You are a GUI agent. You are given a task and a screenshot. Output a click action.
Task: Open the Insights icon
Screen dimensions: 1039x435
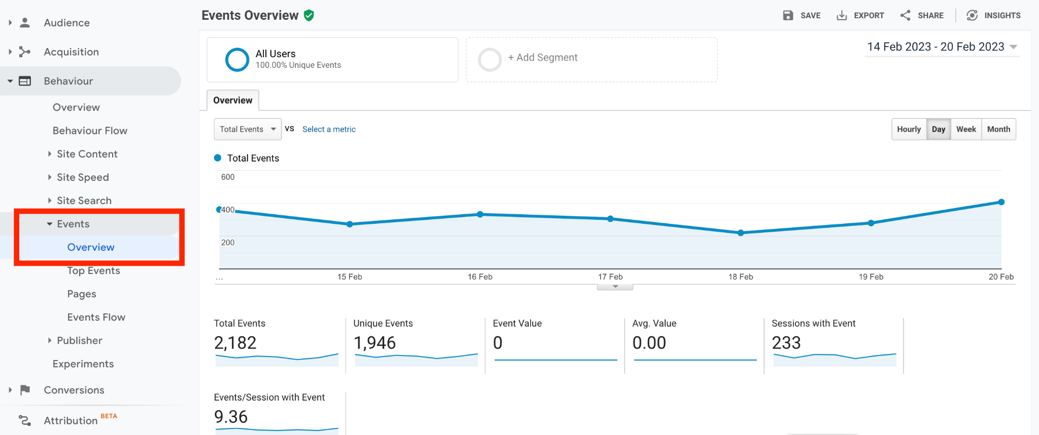point(972,15)
